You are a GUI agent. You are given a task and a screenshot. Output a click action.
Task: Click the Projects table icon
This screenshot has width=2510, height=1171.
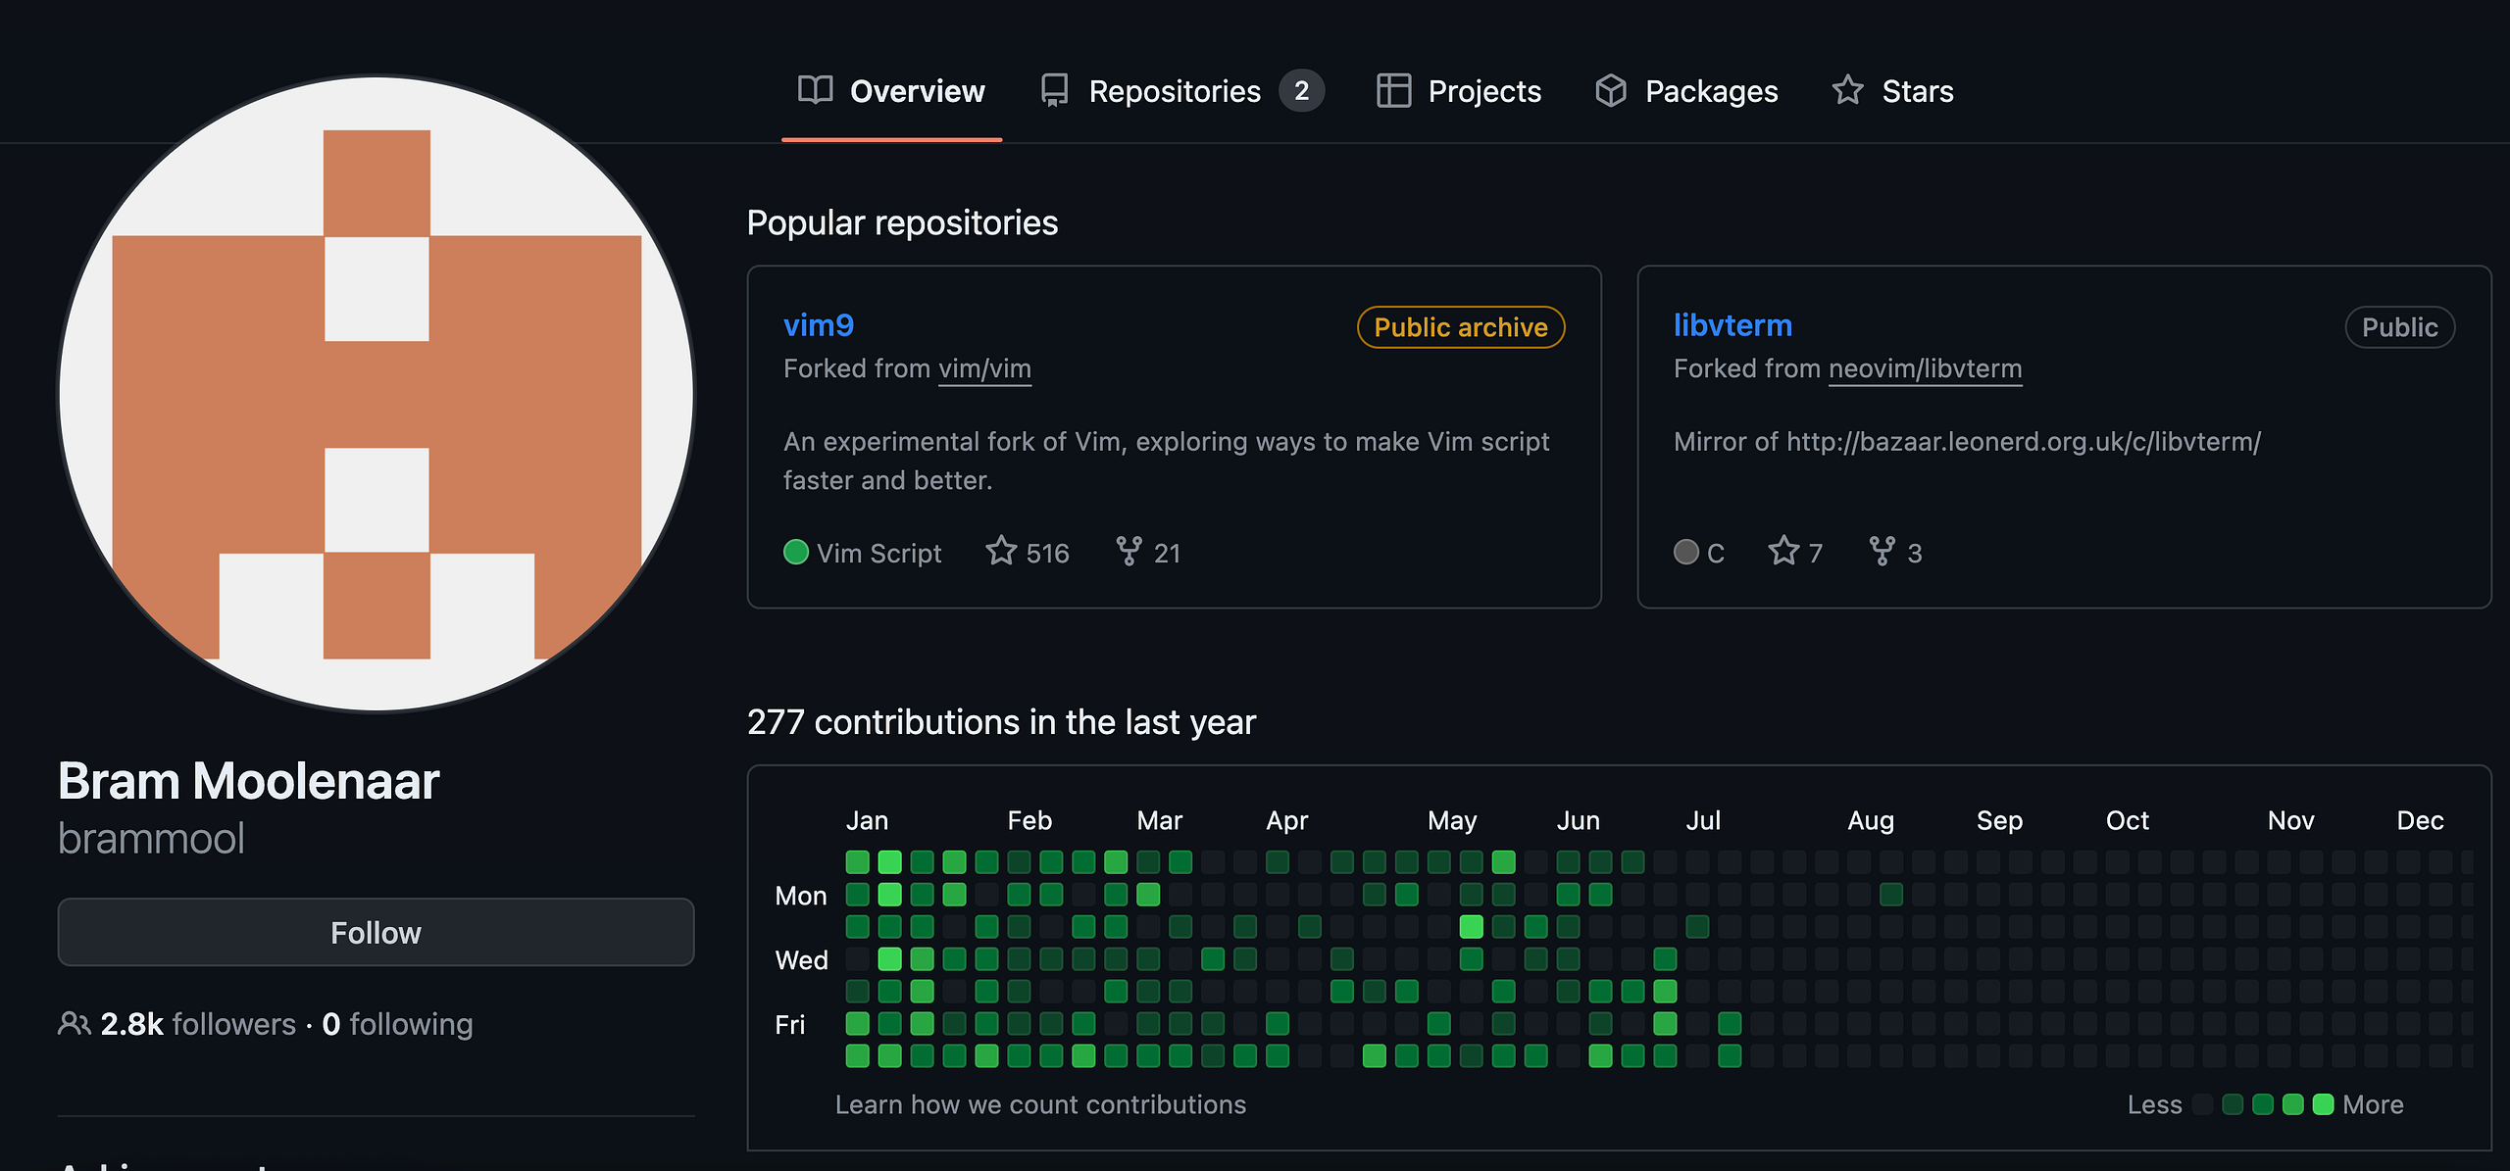(1393, 90)
